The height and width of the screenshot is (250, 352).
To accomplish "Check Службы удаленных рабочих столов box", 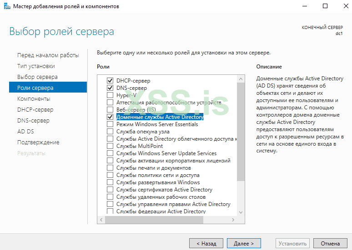I will [x=110, y=196].
